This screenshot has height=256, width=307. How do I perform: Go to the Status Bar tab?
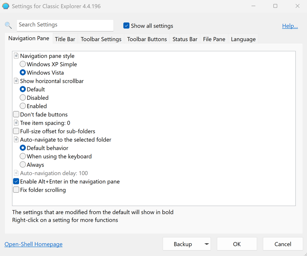[x=185, y=39]
